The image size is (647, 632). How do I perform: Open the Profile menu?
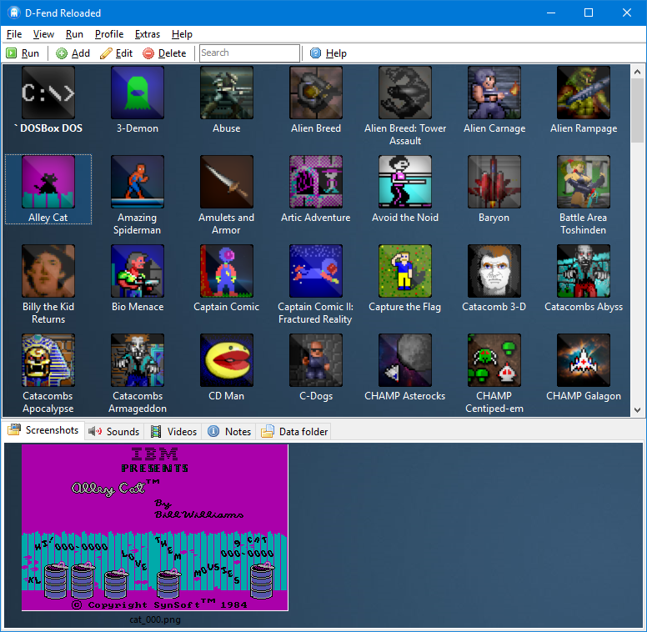click(109, 34)
